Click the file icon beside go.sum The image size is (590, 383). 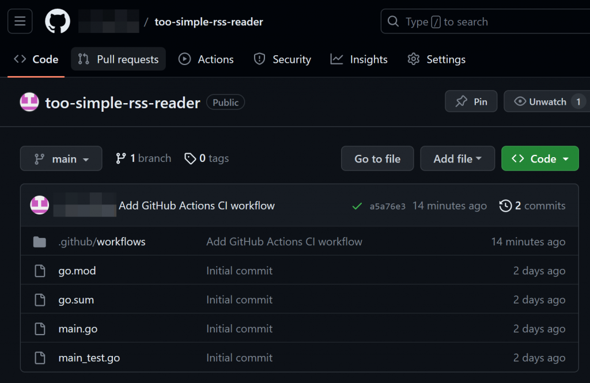click(40, 300)
